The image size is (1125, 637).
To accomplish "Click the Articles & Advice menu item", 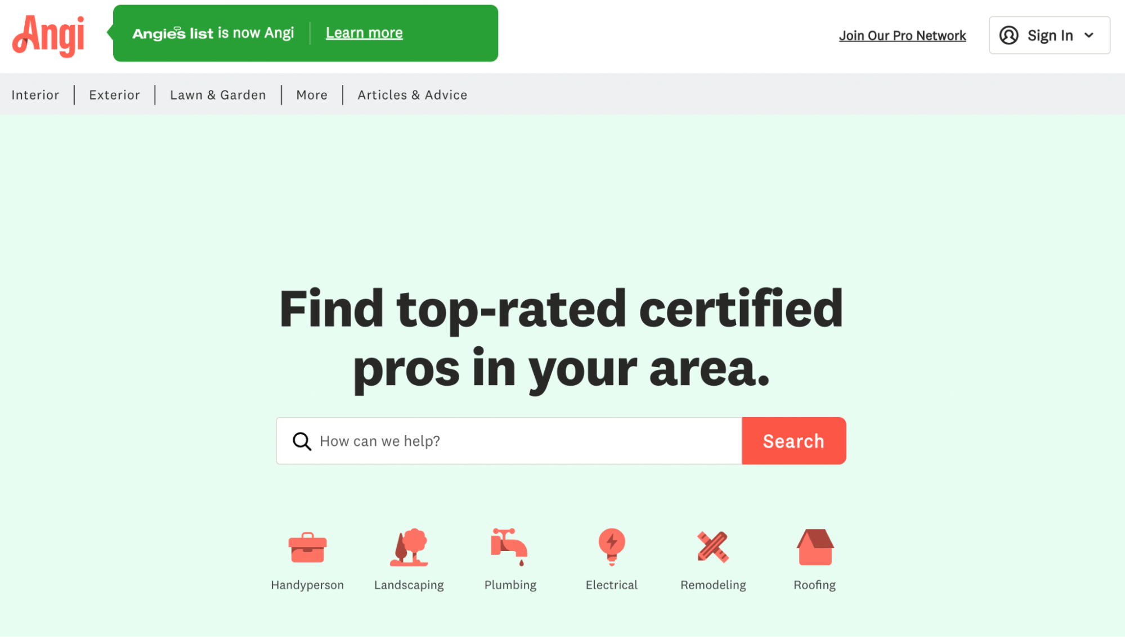I will (413, 94).
